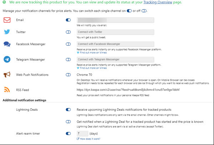Open the How does it work link
214x145 pixels.
click(90, 139)
